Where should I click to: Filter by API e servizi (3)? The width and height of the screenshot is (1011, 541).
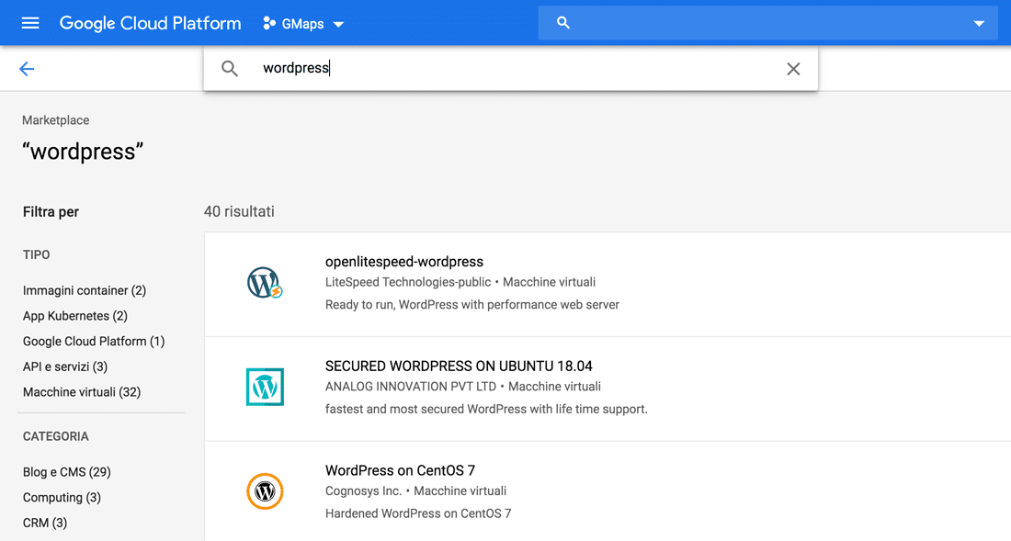pyautogui.click(x=65, y=366)
